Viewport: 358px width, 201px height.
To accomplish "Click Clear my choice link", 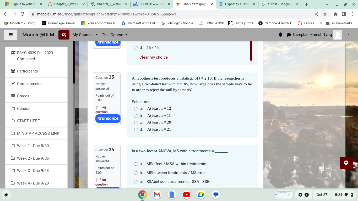I will click(153, 57).
